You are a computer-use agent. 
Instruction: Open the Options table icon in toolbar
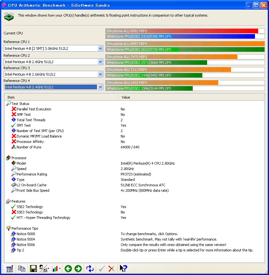click(x=10, y=269)
